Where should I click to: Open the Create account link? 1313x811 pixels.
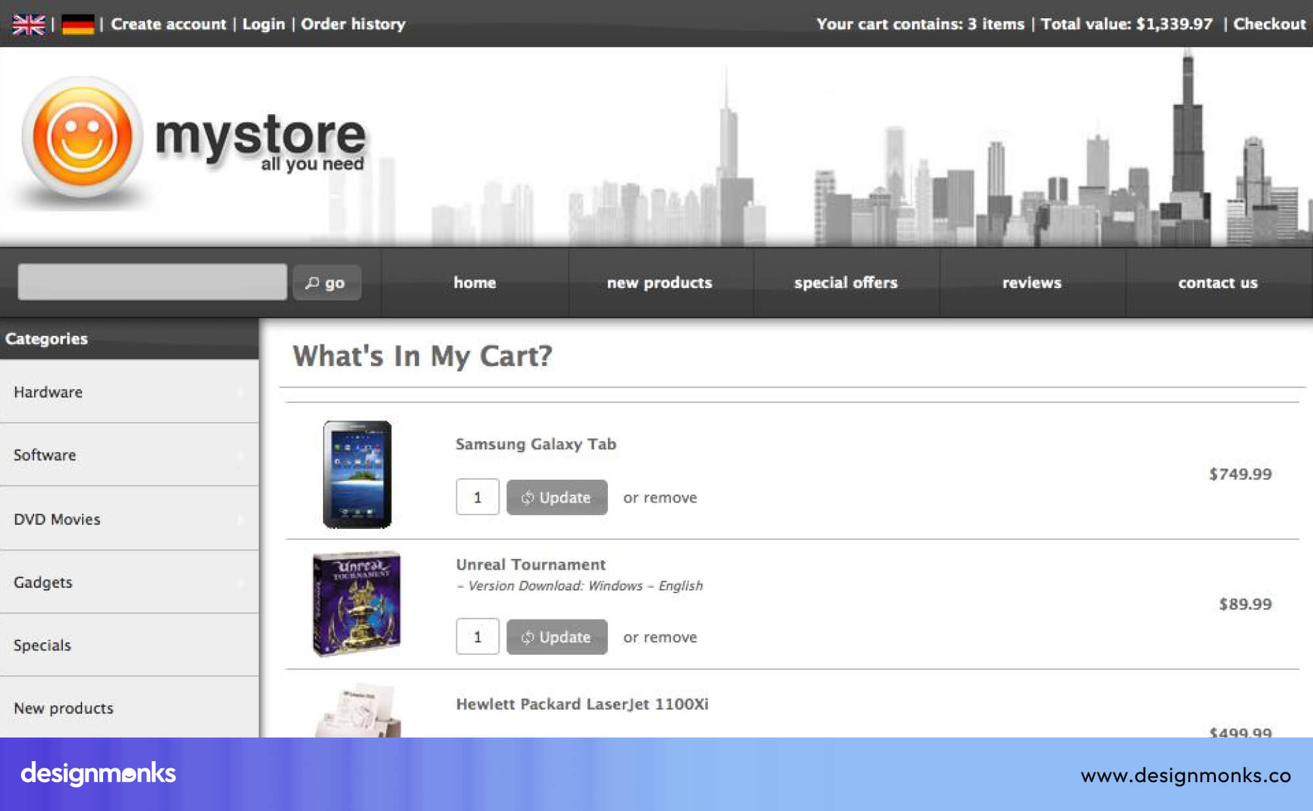point(168,24)
